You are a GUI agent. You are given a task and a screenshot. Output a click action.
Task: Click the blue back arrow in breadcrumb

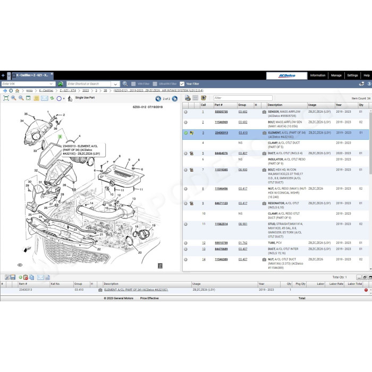click(x=5, y=91)
